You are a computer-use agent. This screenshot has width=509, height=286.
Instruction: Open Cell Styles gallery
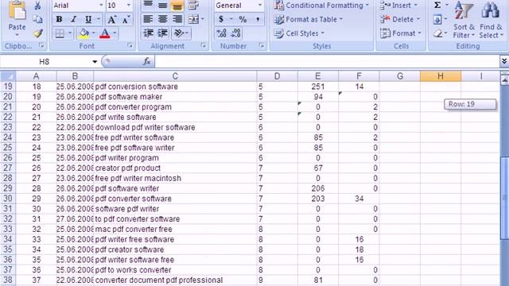pyautogui.click(x=299, y=33)
